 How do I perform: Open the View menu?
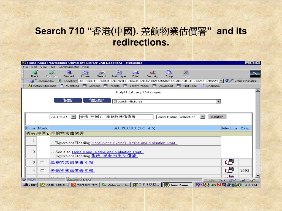click(x=44, y=67)
